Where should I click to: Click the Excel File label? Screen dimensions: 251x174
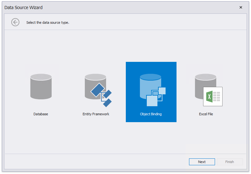tap(206, 114)
